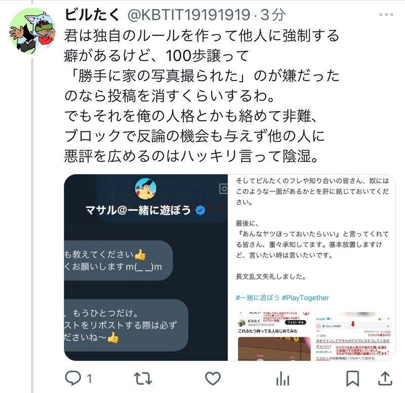405x393 pixels.
Task: Tap the share upload arrow icon
Action: [x=385, y=379]
